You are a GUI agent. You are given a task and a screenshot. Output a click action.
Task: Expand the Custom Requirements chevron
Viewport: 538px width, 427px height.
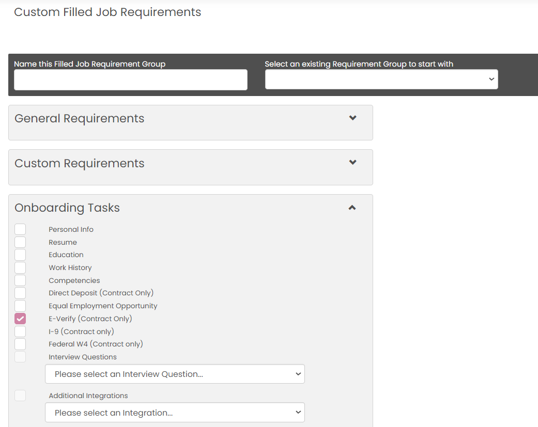tap(352, 163)
